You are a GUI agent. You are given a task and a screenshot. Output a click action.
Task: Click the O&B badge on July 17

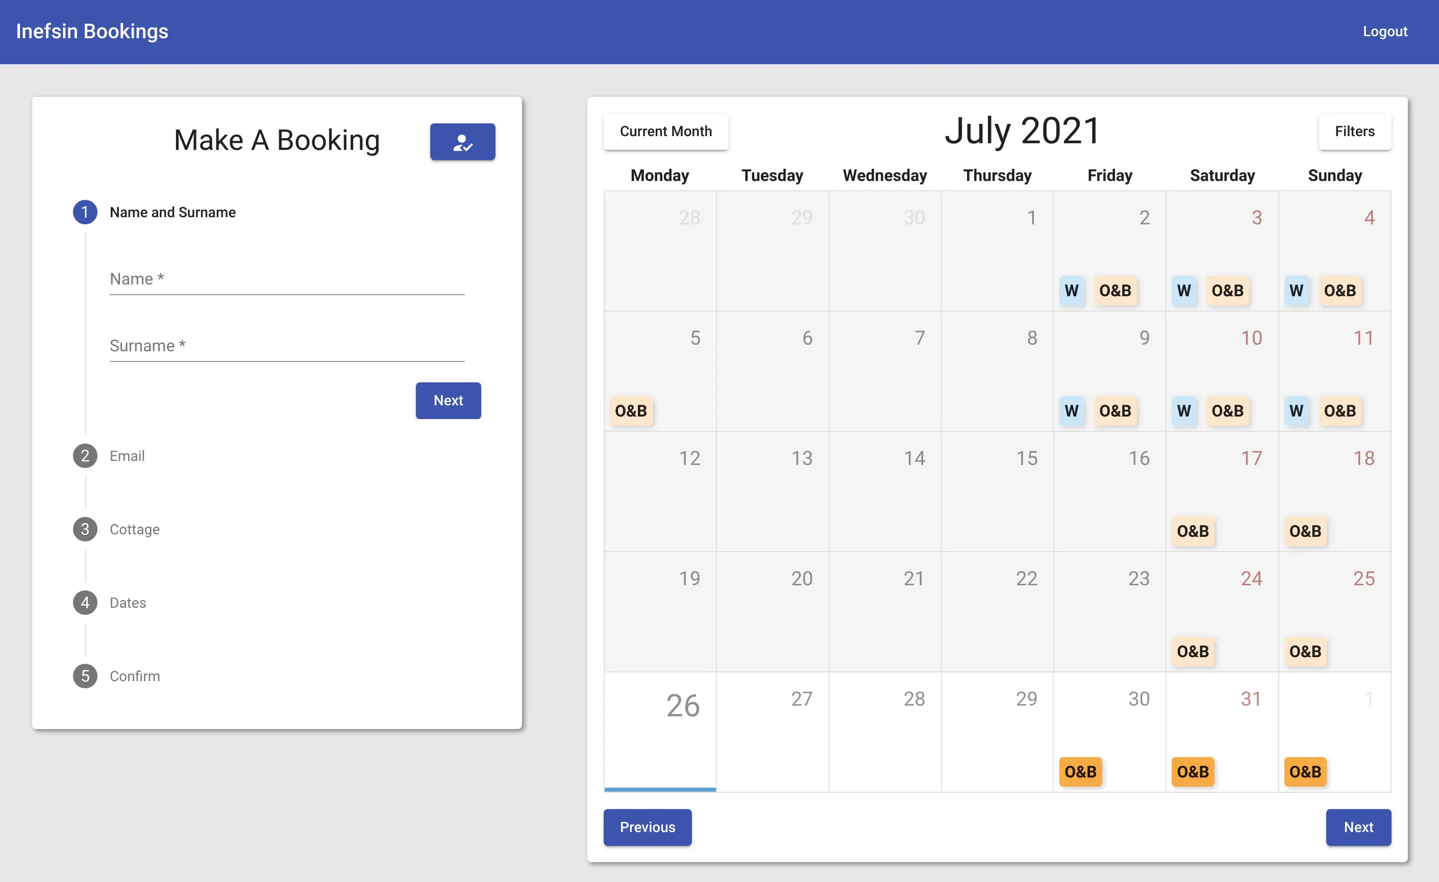click(x=1192, y=531)
